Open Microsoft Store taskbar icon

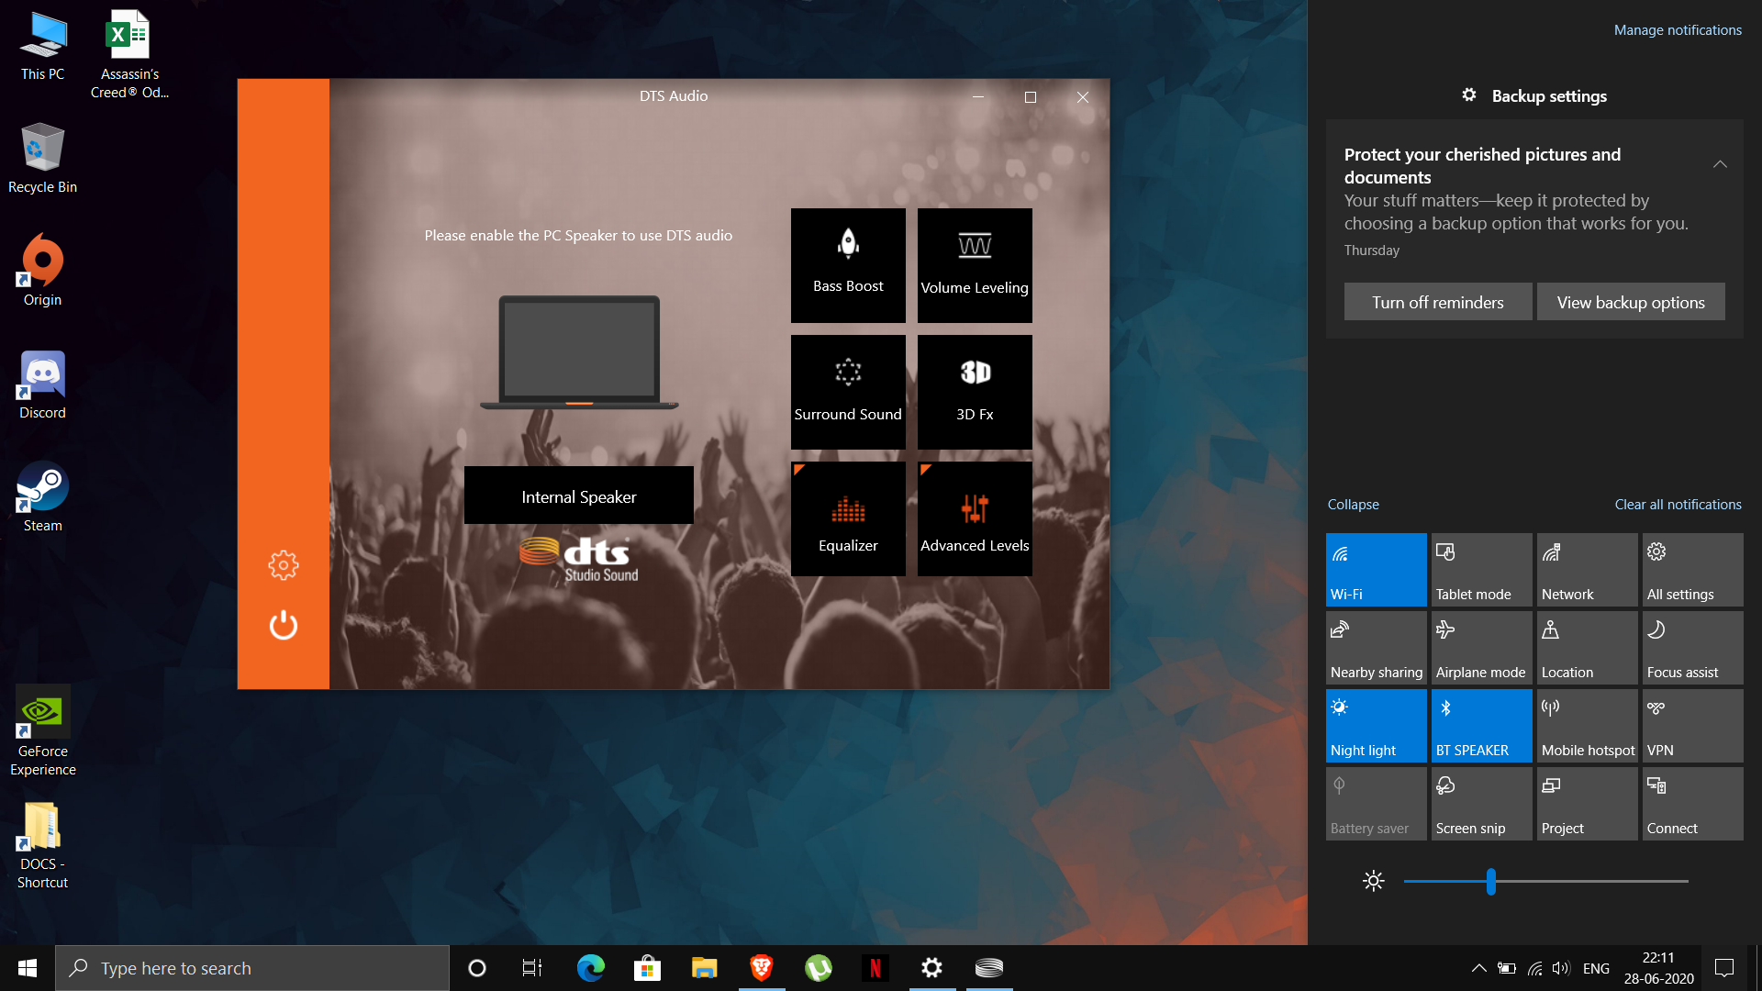click(x=647, y=968)
